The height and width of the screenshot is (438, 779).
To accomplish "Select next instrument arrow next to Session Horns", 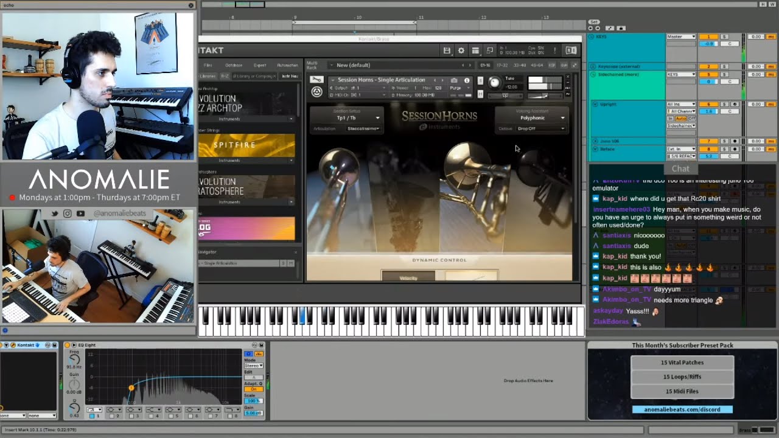I will (442, 80).
